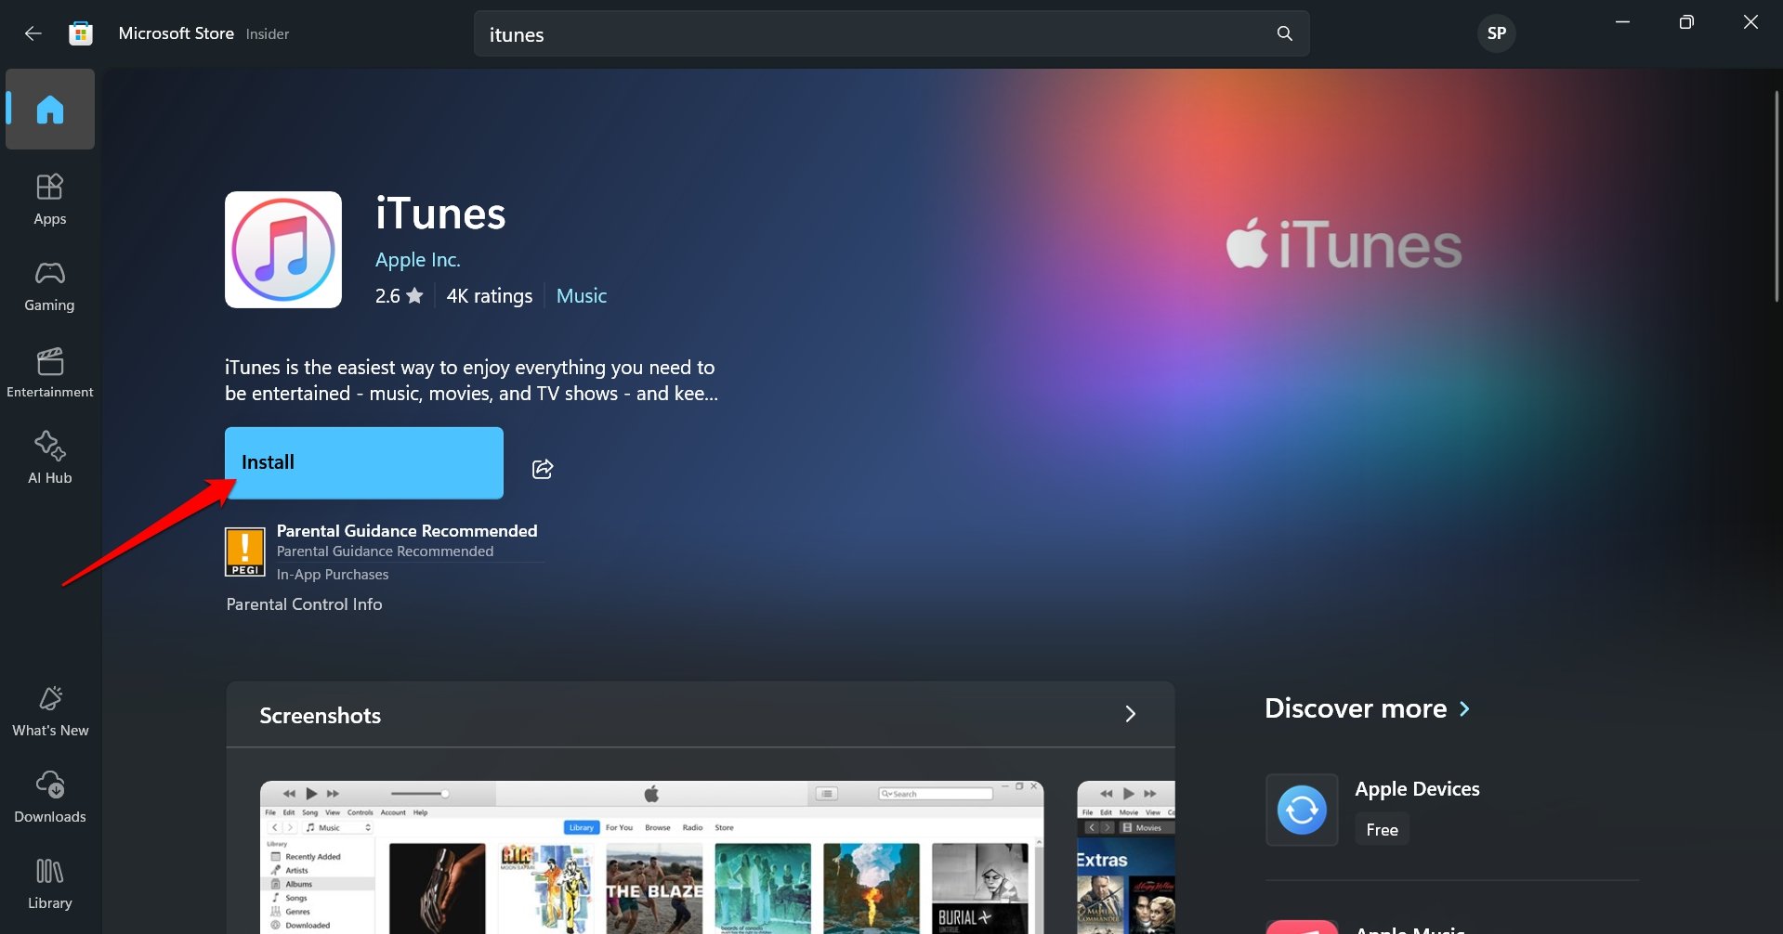Open the Gaming section
Image resolution: width=1783 pixels, height=934 pixels.
click(x=49, y=284)
